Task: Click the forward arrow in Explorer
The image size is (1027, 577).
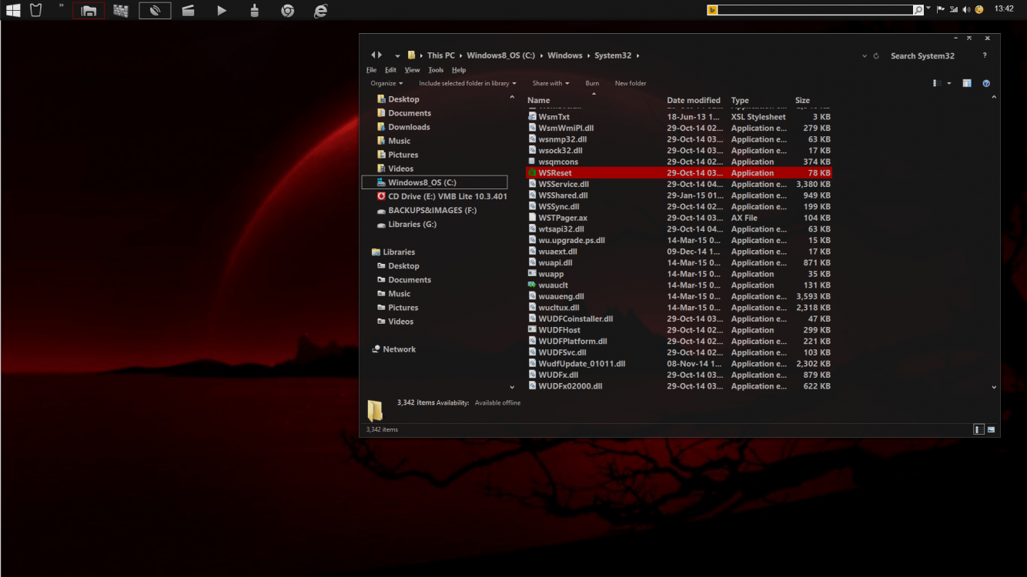Action: click(x=380, y=55)
